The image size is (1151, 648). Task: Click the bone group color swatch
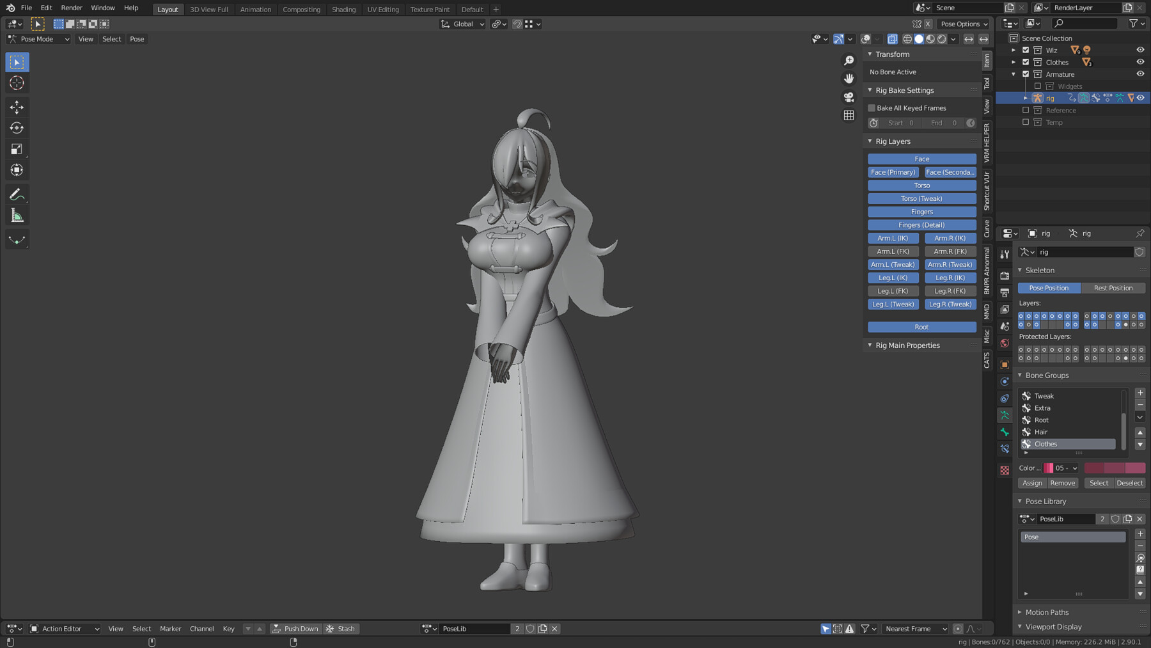click(1049, 468)
